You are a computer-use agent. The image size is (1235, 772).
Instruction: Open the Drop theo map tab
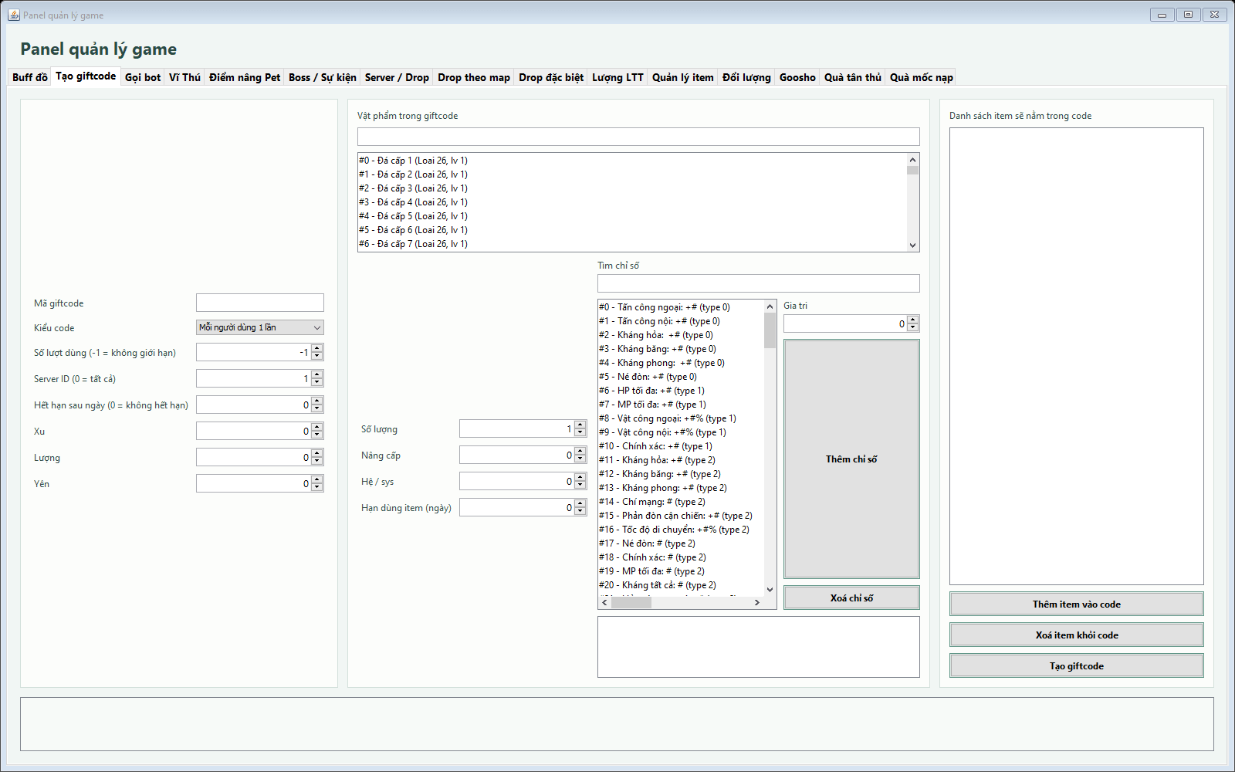(474, 77)
